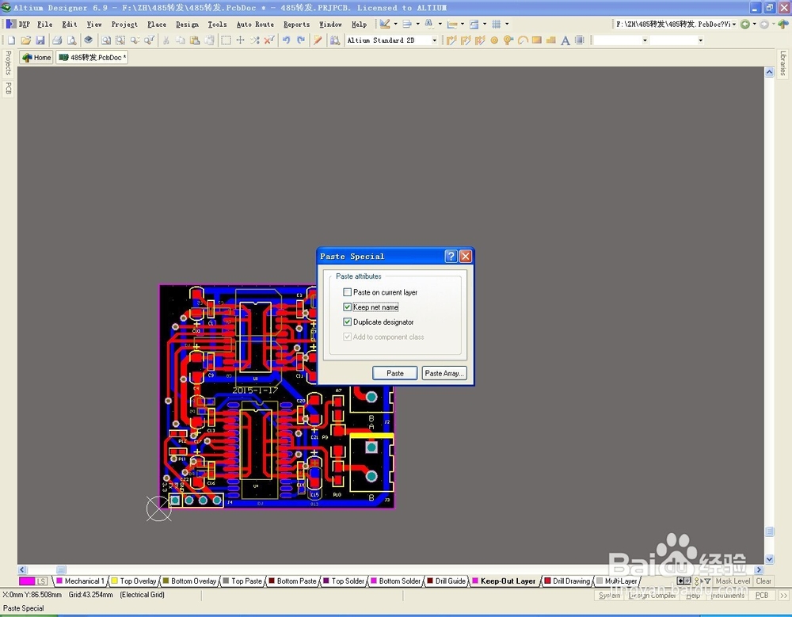Paste from clipboard icon
This screenshot has width=792, height=617.
pyautogui.click(x=195, y=40)
